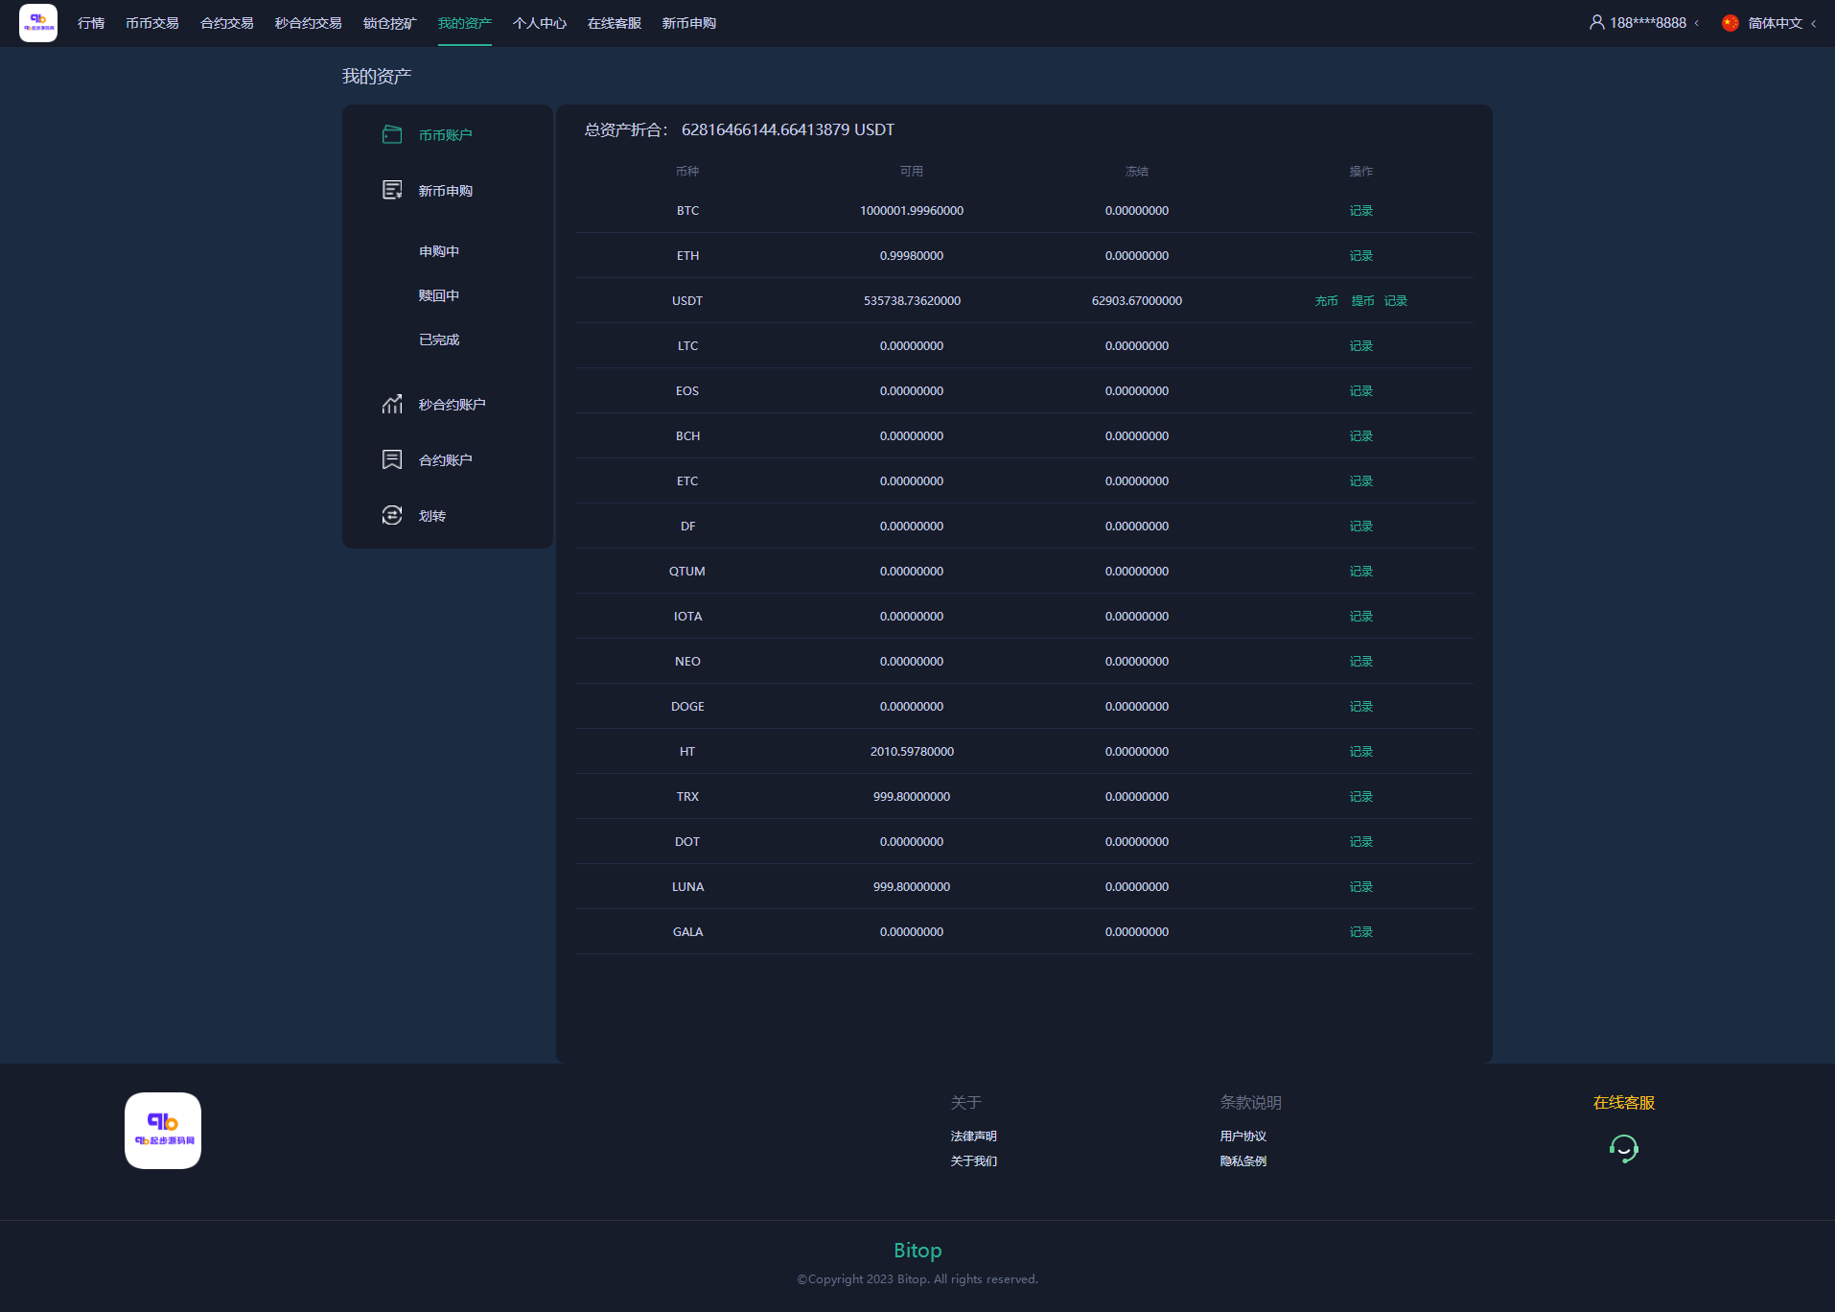Click the USDT available balance 535738.73620000
Viewport: 1835px width, 1312px height.
[912, 301]
